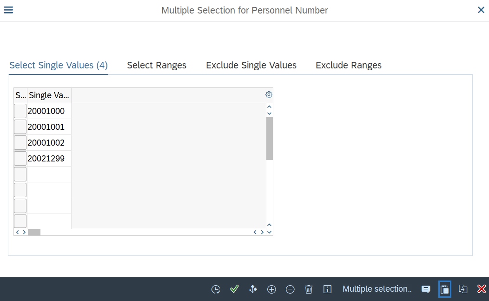
Task: Select the checkbox for row 20001001
Action: coord(20,127)
